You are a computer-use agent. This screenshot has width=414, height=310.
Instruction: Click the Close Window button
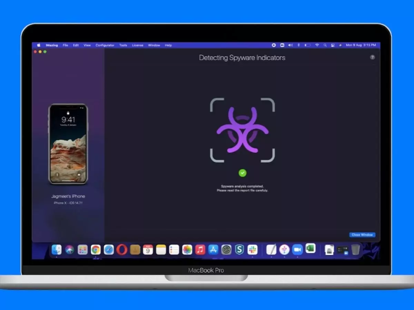[362, 235]
